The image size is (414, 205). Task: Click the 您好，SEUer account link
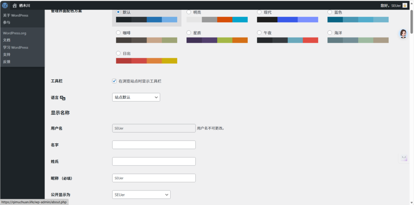pos(390,6)
